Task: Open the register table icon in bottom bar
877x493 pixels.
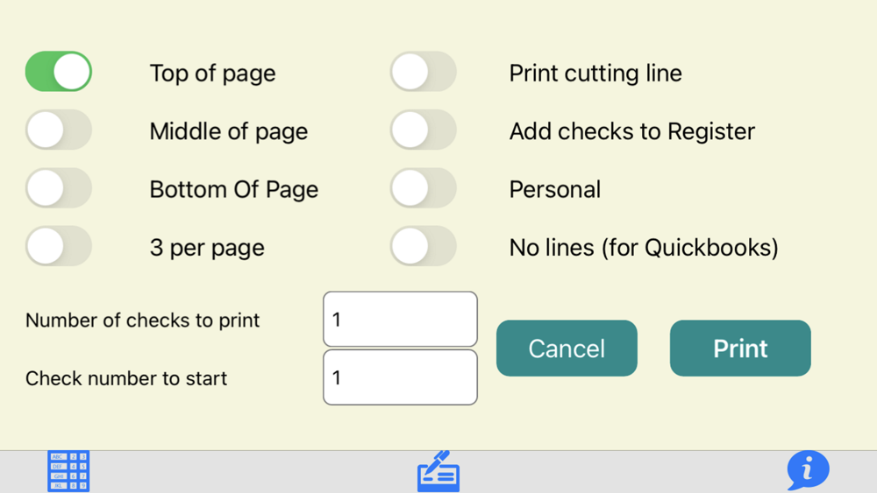Action: point(68,471)
